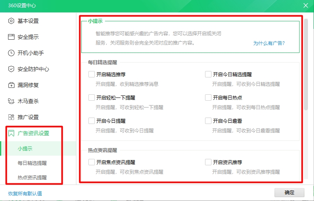This screenshot has width=314, height=201.
Task: Click description text 开启提醒，可收到今日精选提醒
Action: 246,84
